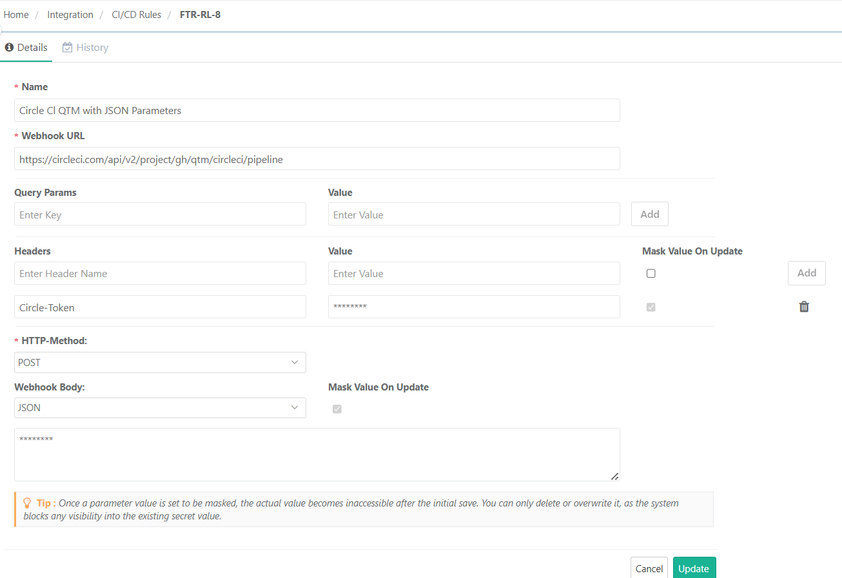Click the lightbulb icon in the Tip banner
Viewport: 842px width, 578px height.
(26, 503)
